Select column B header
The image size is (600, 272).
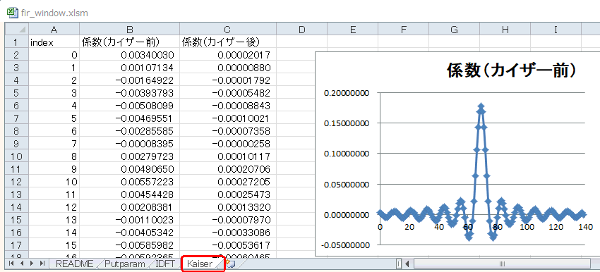tap(130, 30)
